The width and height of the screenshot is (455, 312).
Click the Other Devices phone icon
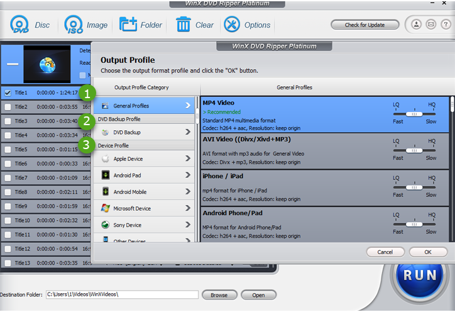[106, 240]
